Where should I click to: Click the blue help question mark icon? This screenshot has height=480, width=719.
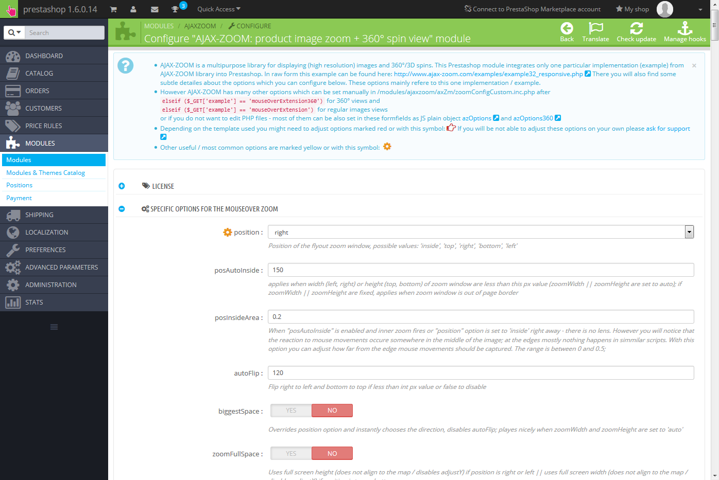coord(125,66)
